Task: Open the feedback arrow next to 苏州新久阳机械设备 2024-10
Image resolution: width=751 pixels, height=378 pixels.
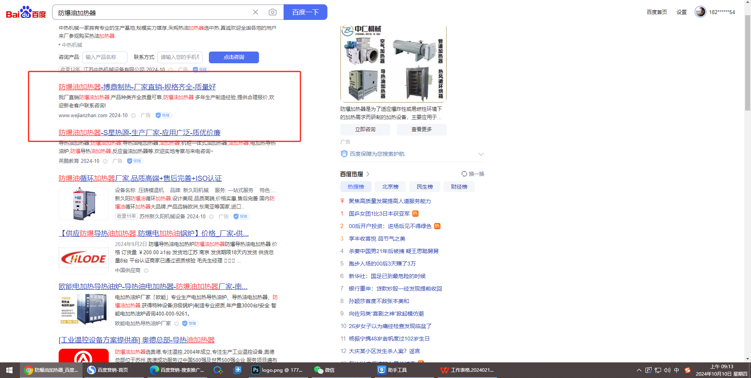Action: 211,217
